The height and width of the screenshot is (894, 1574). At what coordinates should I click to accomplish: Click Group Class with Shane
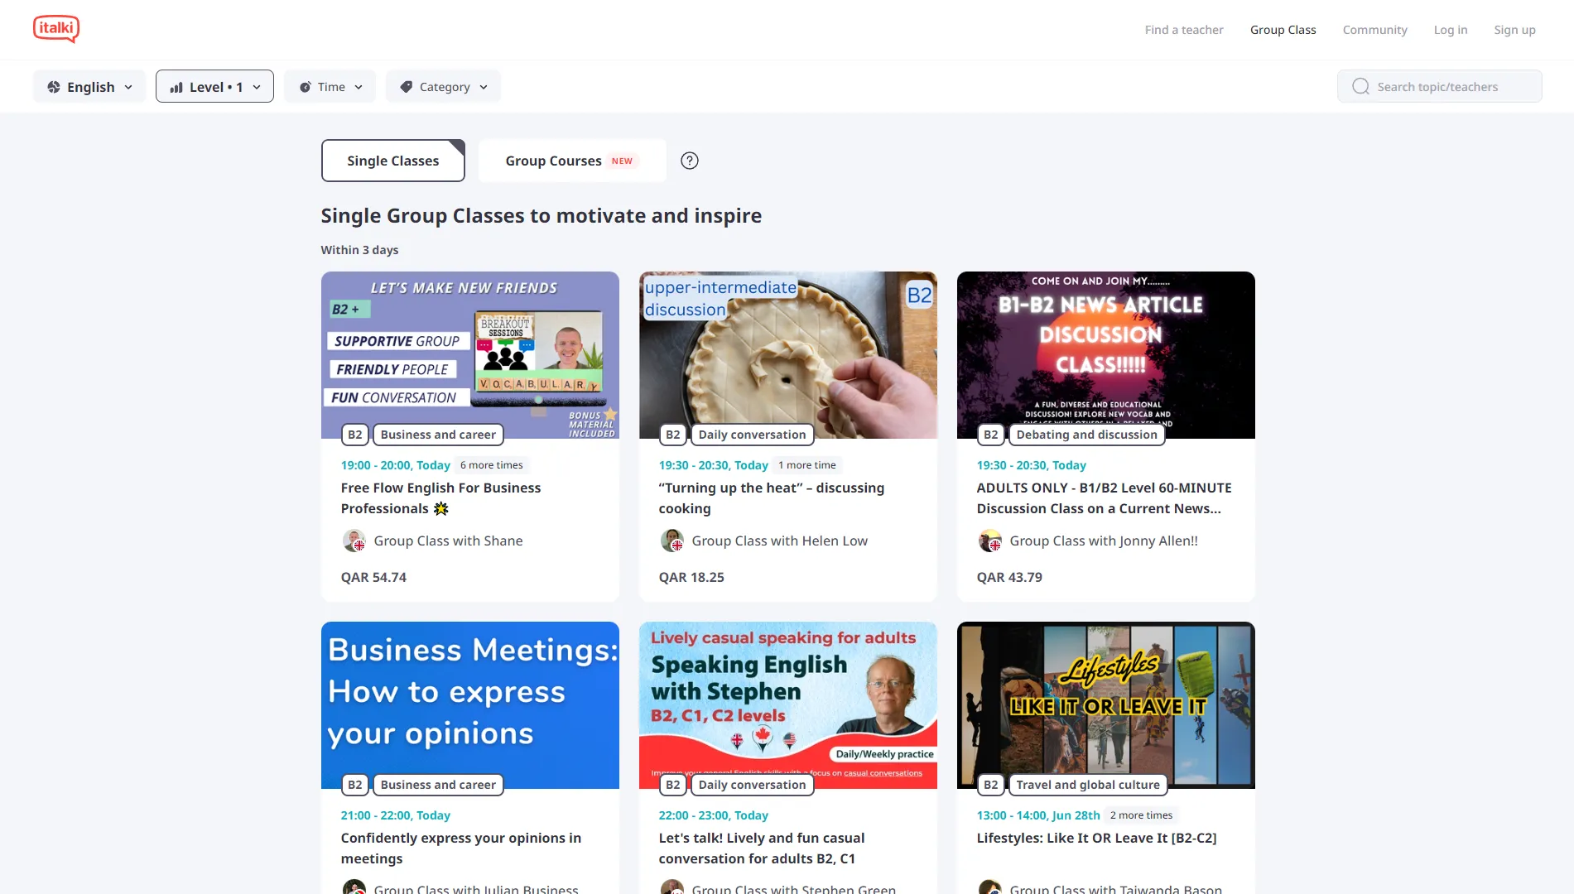(448, 541)
